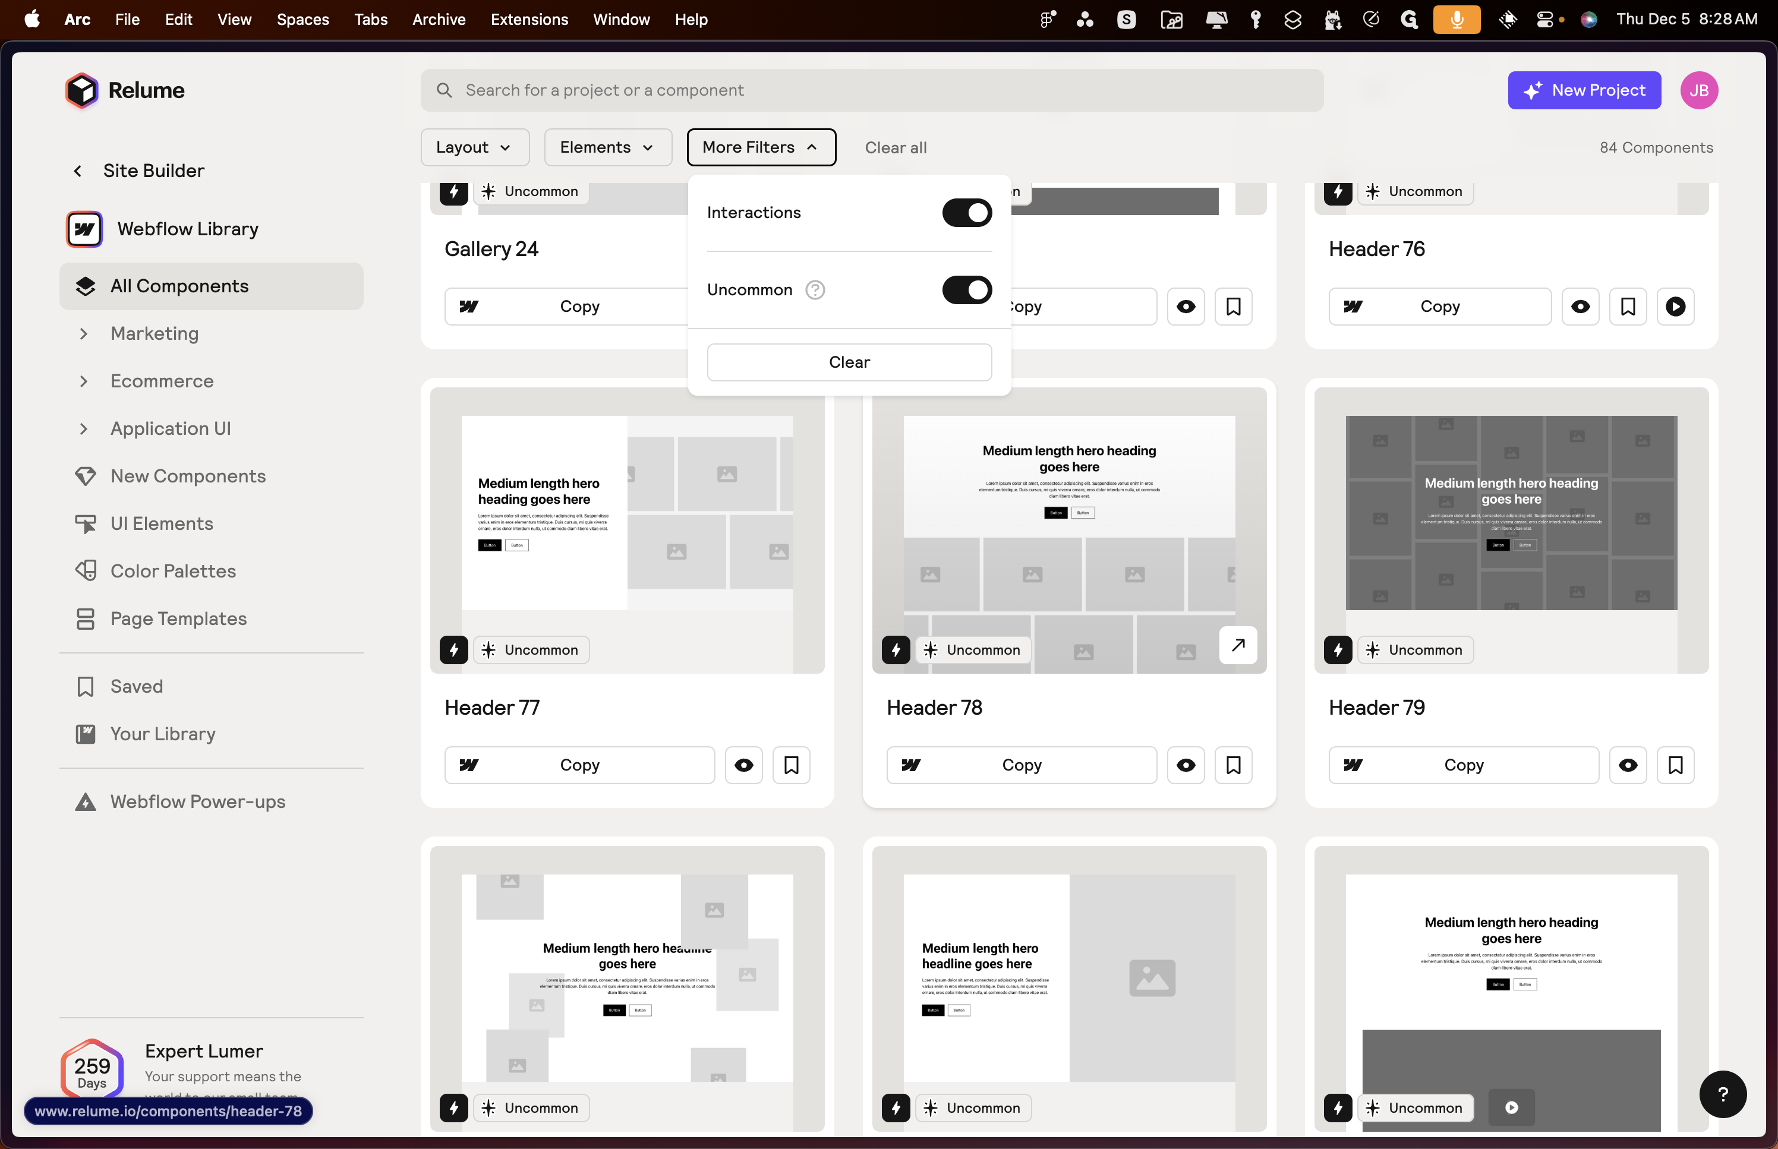
Task: Toggle the Uncommon filter switch
Action: pos(966,289)
